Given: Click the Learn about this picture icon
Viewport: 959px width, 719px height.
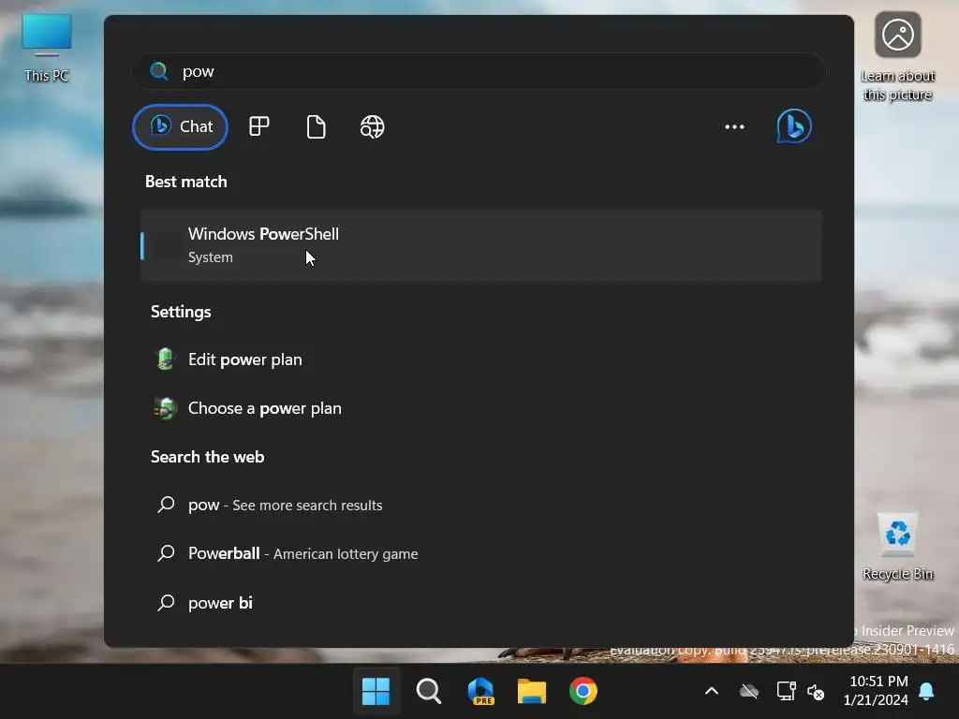Looking at the screenshot, I should pos(898,57).
